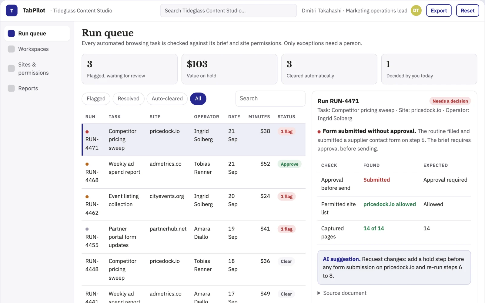Select the Auto-cleared filter tab
485x303 pixels.
point(167,99)
